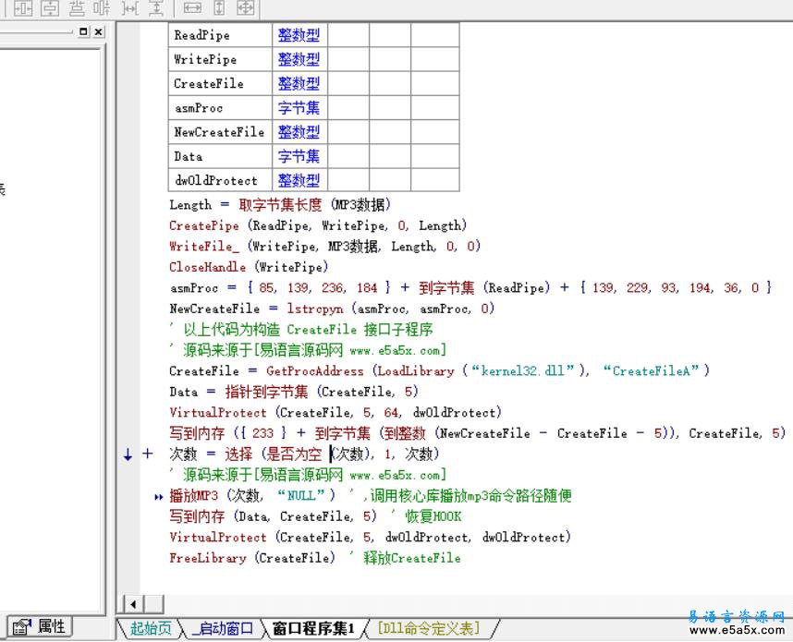Click the GetProcAddress command call

(x=314, y=371)
